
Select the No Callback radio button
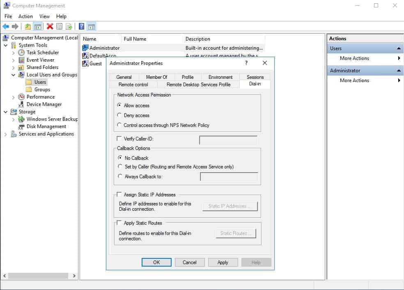120,157
